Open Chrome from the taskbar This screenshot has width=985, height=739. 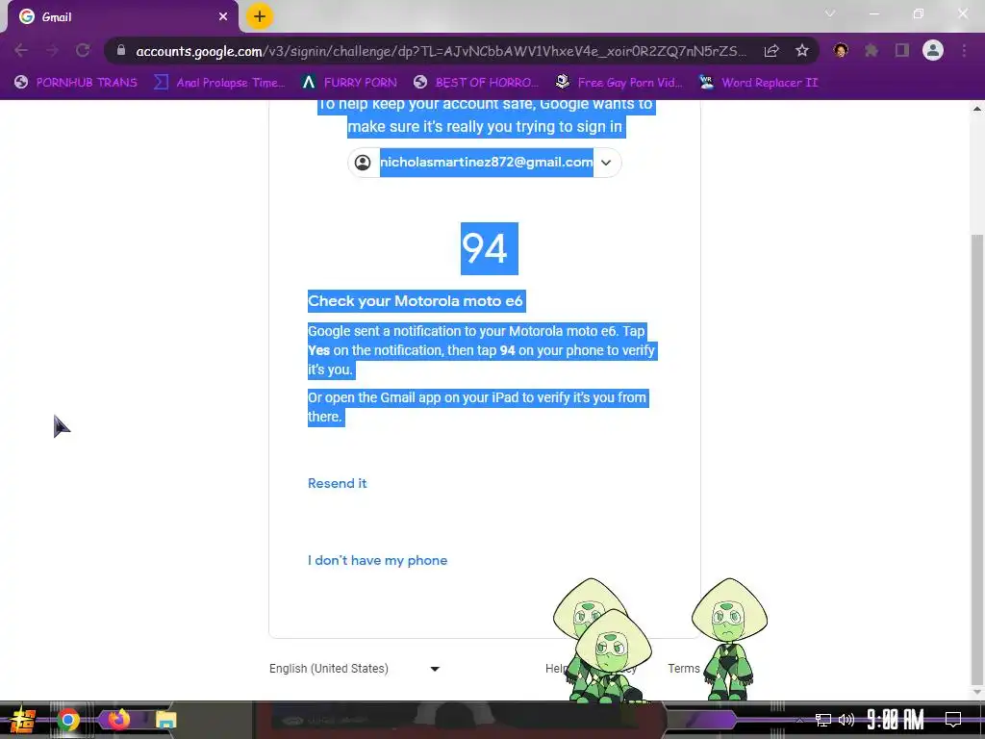coord(68,720)
